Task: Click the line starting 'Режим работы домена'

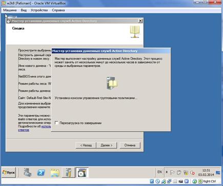Action: pyautogui.click(x=34, y=91)
